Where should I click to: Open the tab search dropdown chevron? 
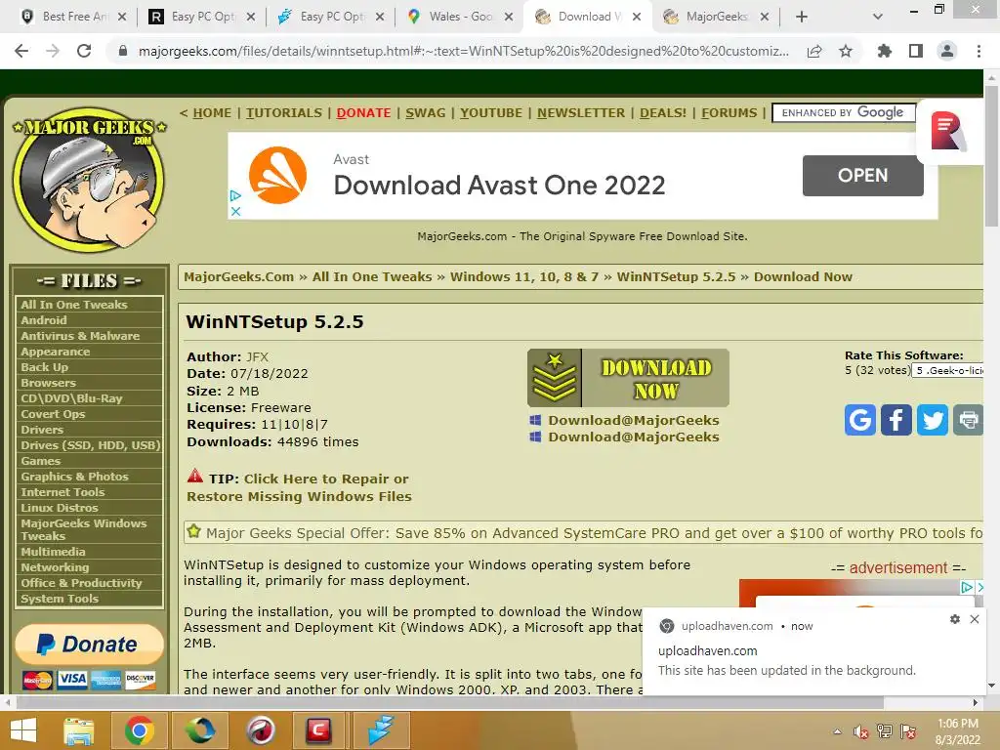click(878, 17)
